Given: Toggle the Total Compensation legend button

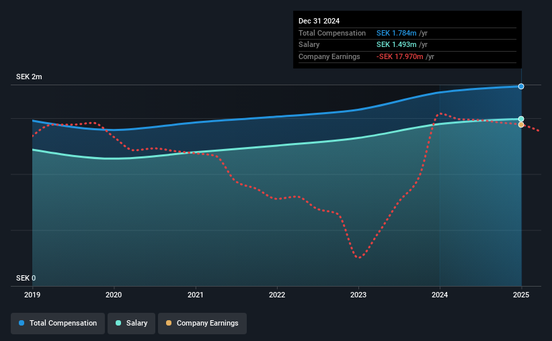Looking at the screenshot, I should coord(58,323).
